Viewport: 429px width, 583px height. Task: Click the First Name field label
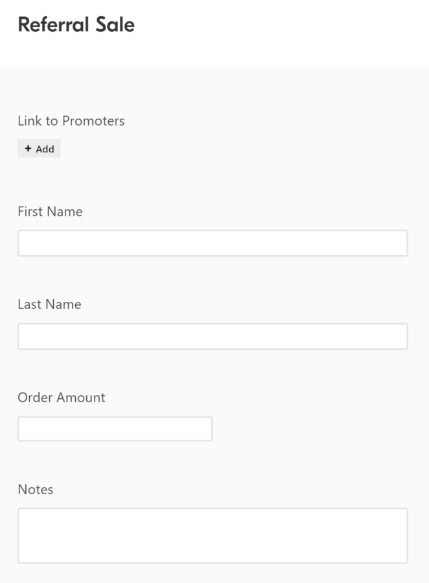49,211
